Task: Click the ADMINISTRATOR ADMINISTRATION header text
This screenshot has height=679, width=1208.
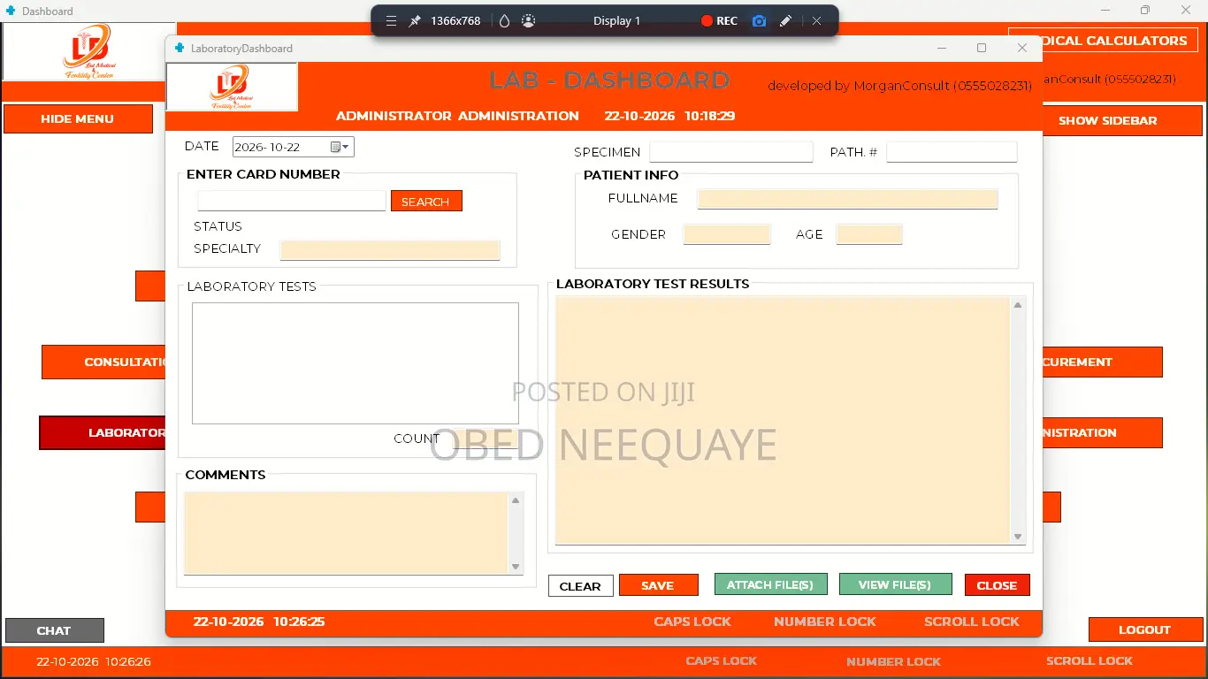Action: [x=457, y=116]
